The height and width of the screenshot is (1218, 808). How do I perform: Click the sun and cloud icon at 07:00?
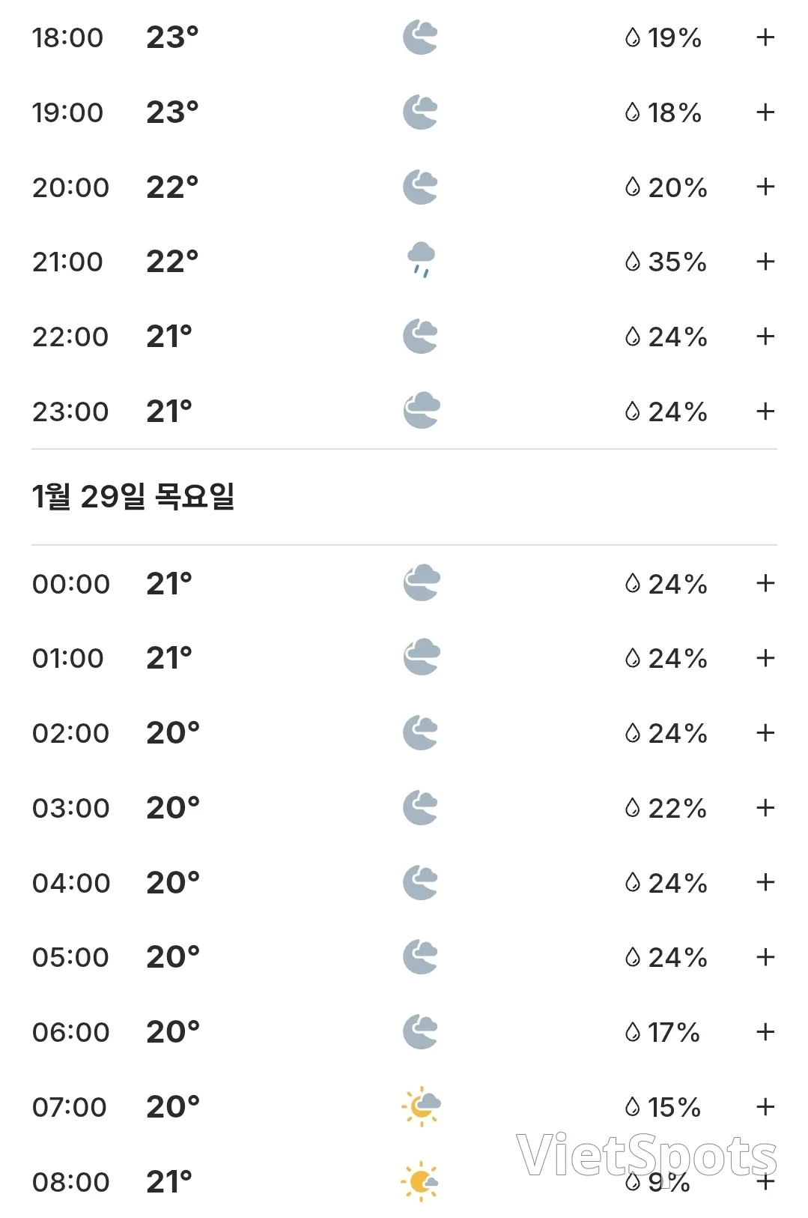421,1106
